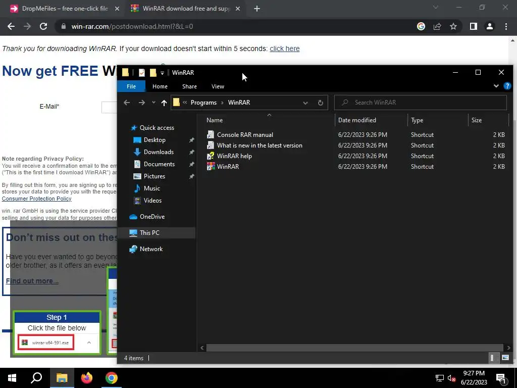Image resolution: width=517 pixels, height=388 pixels.
Task: Open Chrome profile avatar
Action: (x=490, y=26)
